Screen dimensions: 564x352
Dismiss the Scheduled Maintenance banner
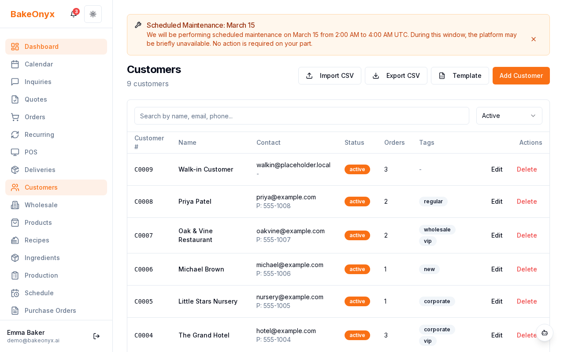tap(534, 39)
